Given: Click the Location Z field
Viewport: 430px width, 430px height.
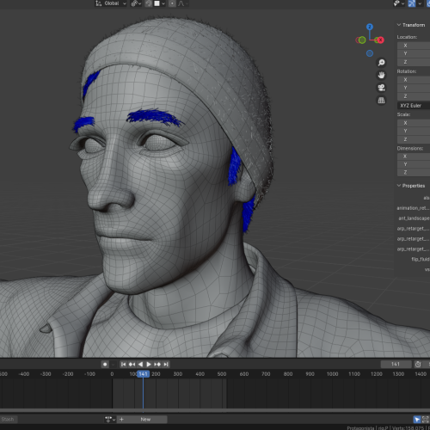Looking at the screenshot, I should [x=414, y=62].
